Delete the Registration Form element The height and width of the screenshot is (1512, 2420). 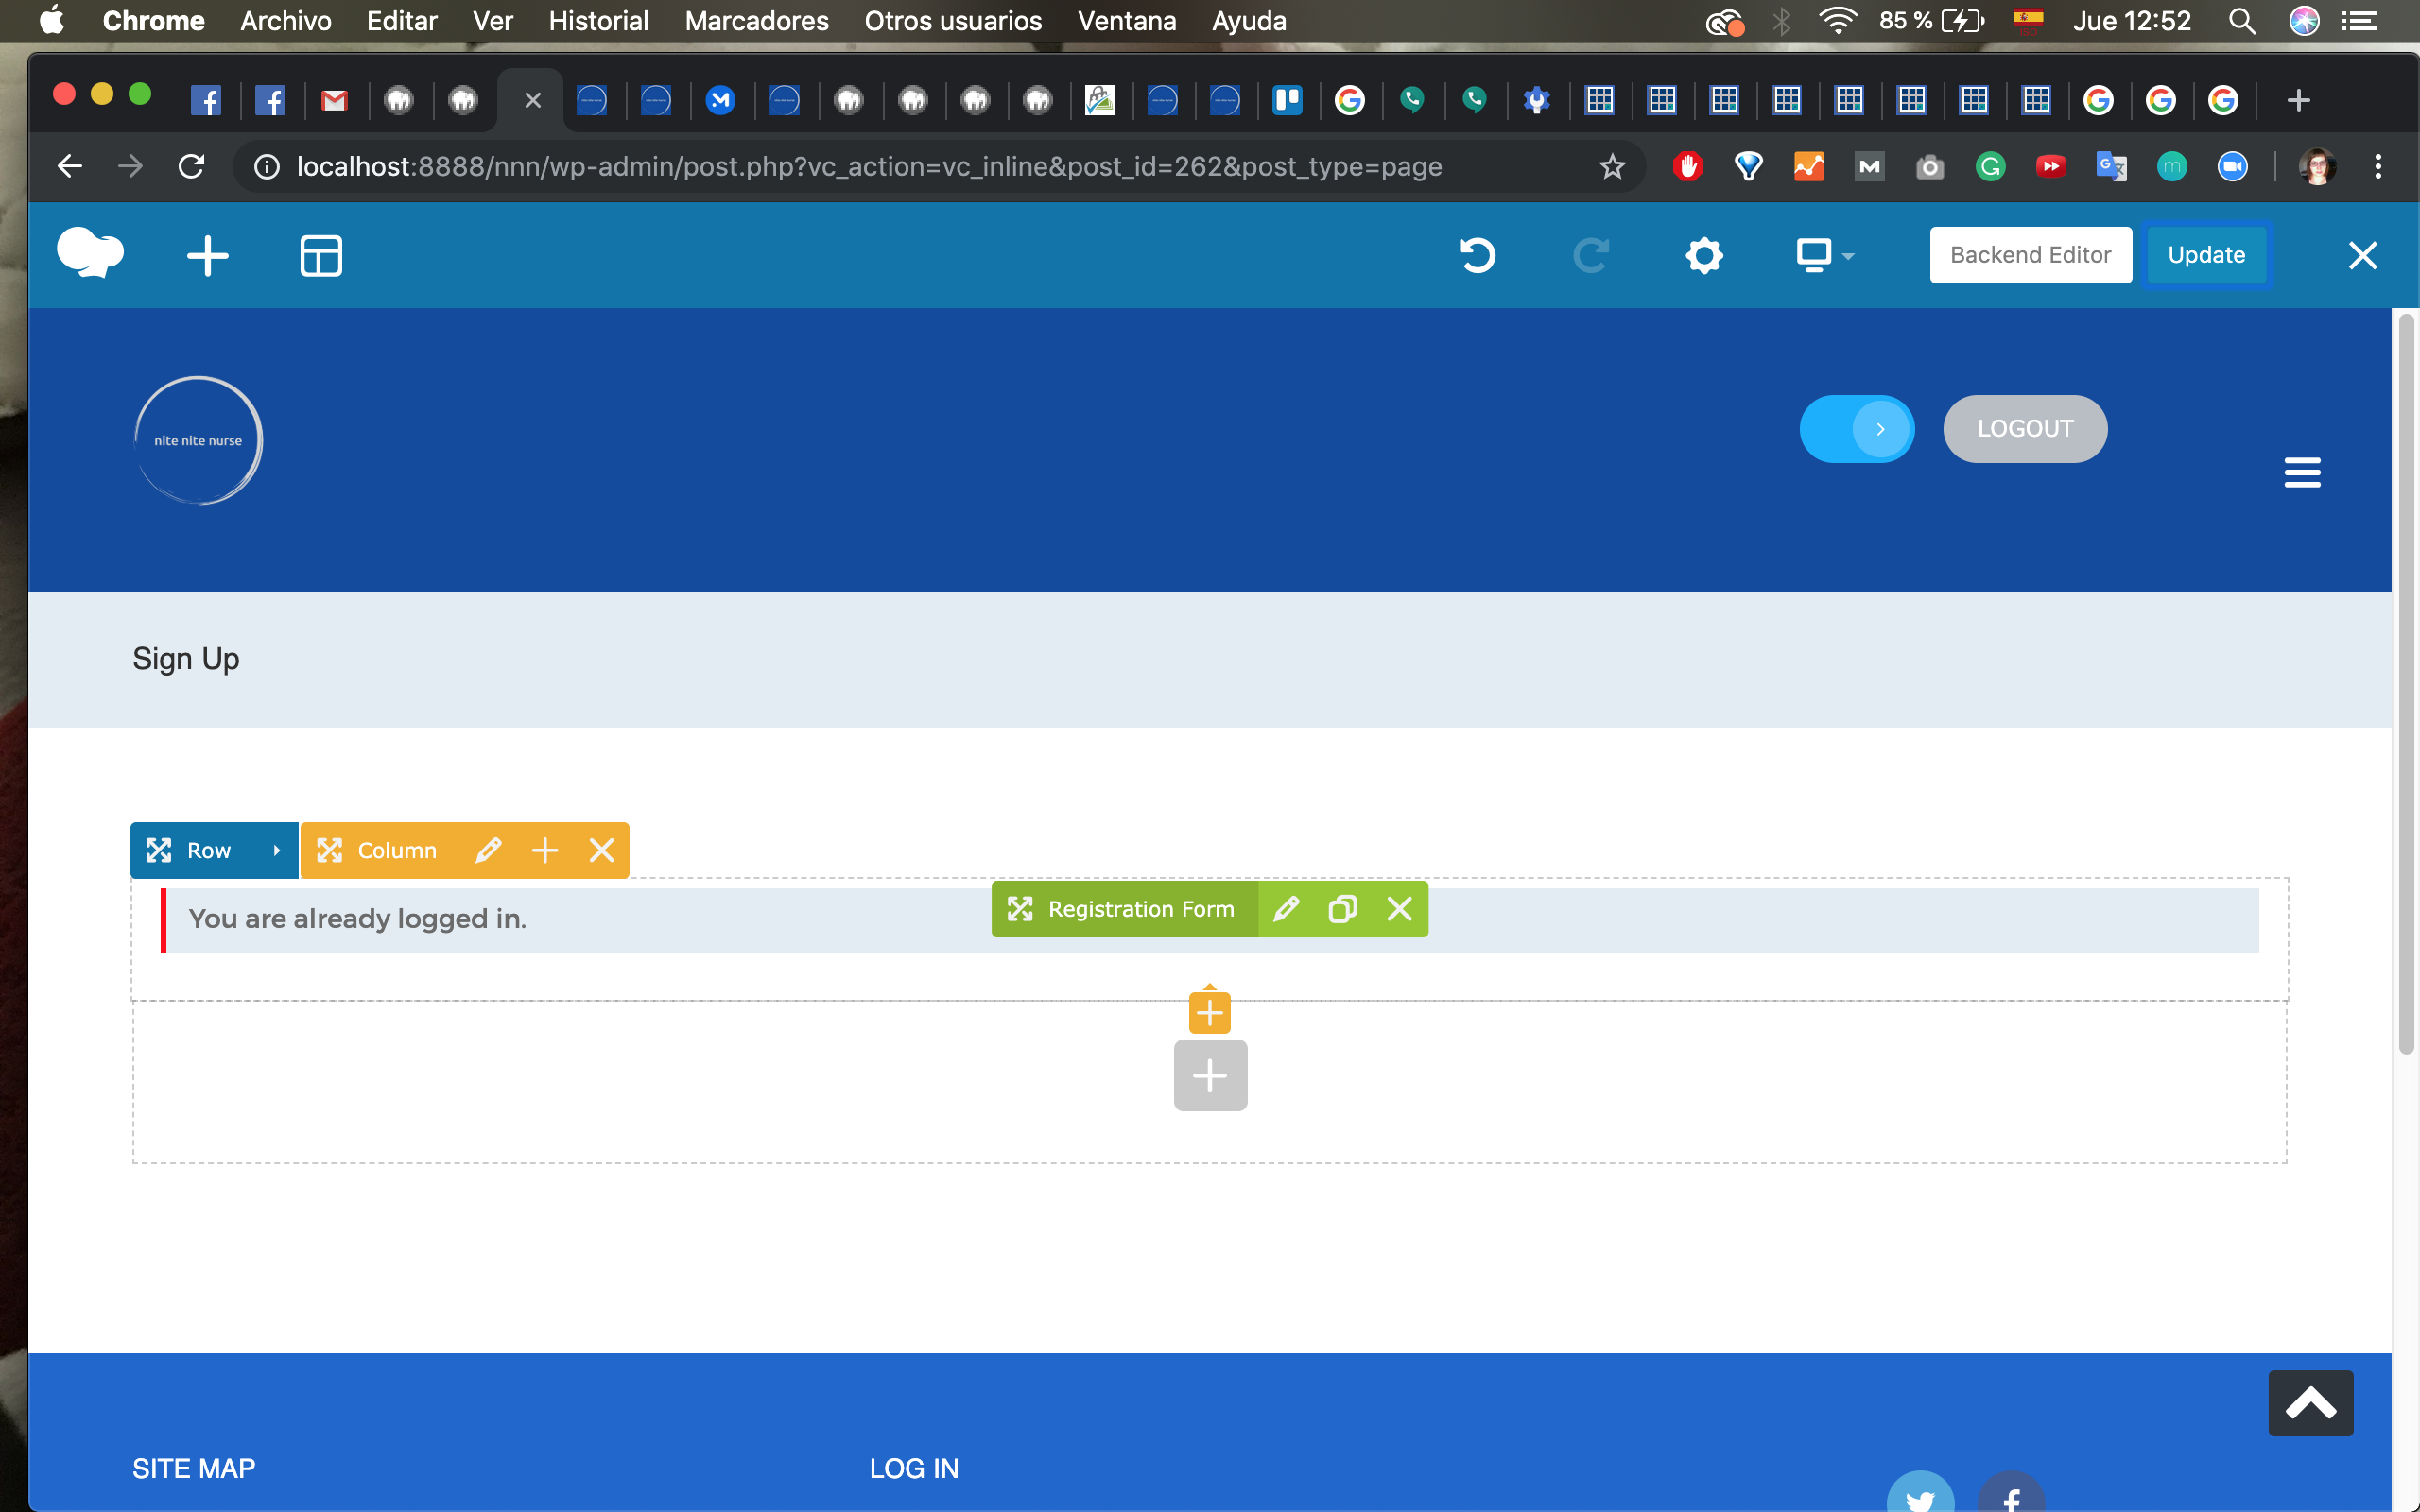(1399, 909)
